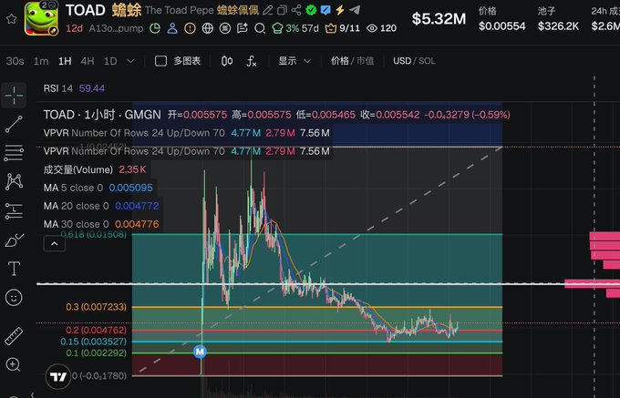Open the Telegram paper plane icon
Screen dimensions: 620x398
355,10
